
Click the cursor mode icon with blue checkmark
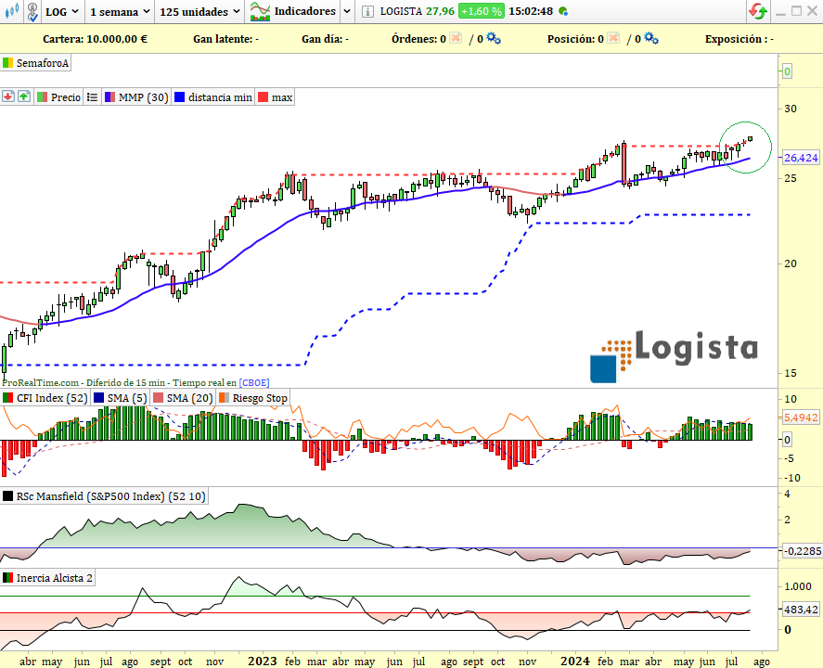point(32,11)
